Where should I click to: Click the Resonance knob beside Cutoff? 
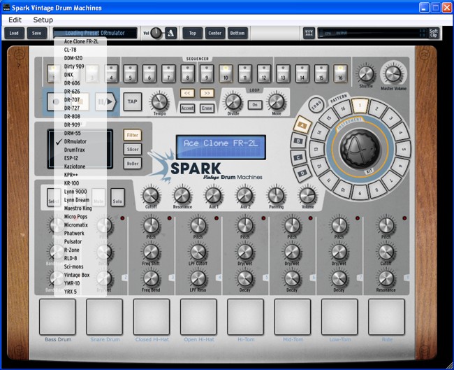[x=182, y=195]
